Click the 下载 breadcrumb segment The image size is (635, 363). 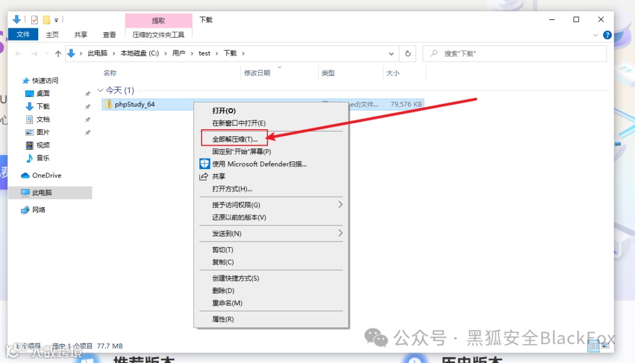[230, 53]
